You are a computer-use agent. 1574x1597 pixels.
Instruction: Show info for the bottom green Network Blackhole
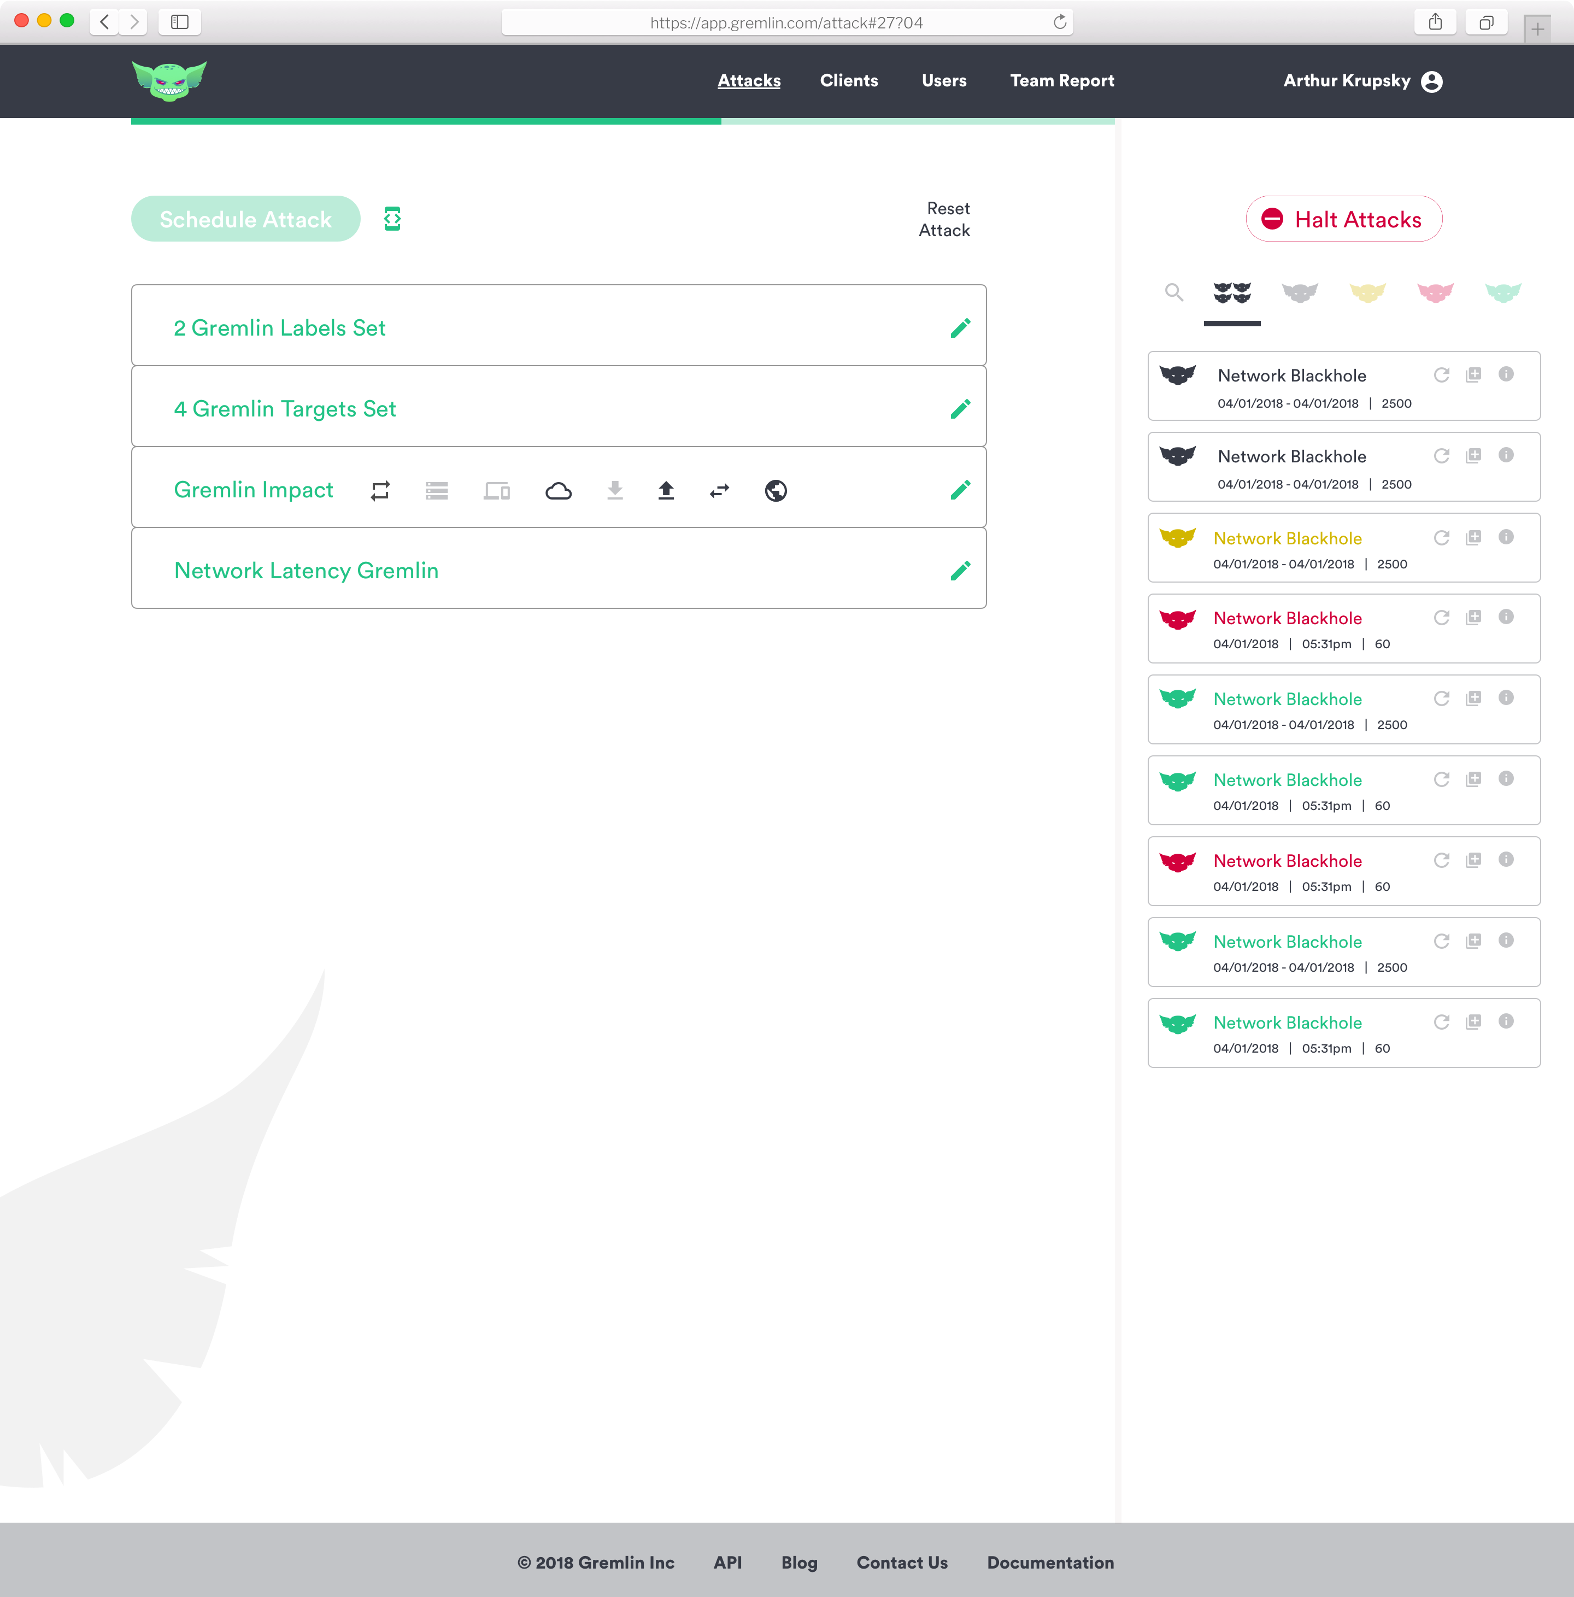1506,1021
